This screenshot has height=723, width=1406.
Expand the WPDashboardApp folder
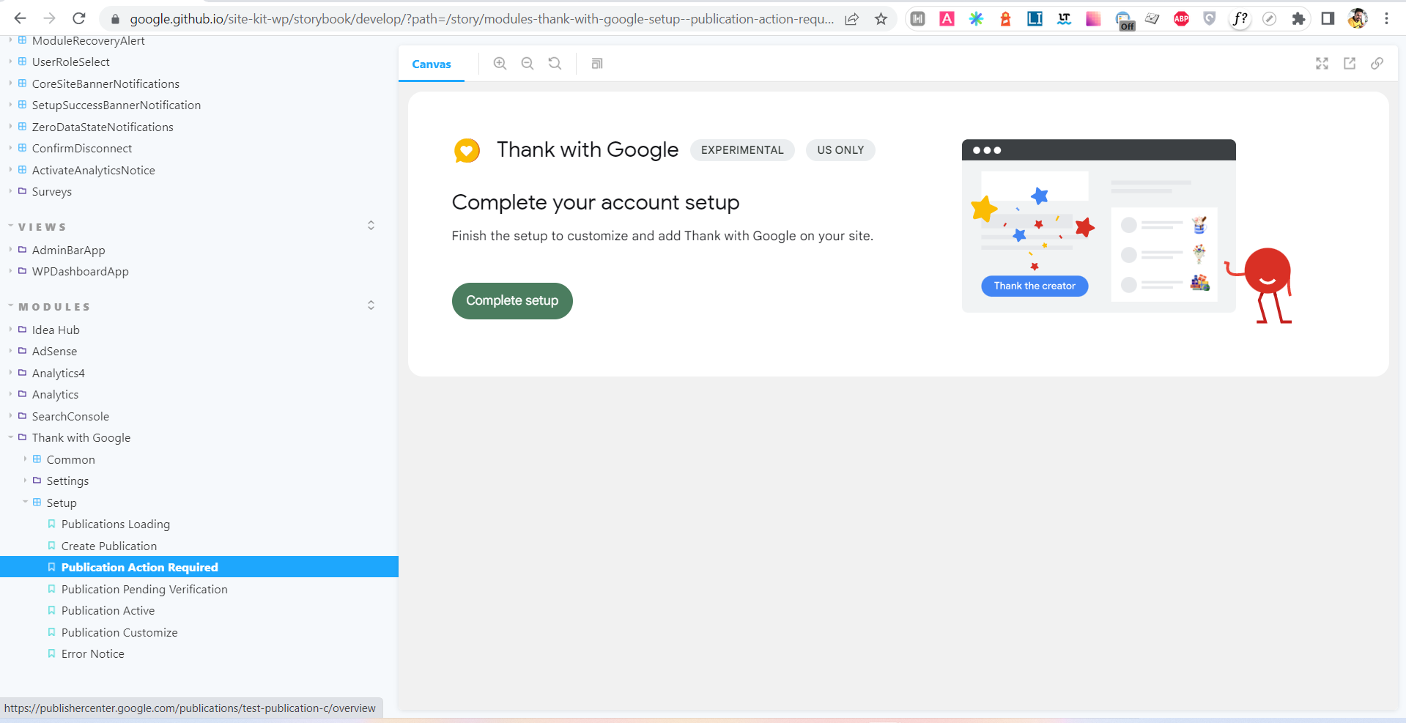(x=80, y=272)
